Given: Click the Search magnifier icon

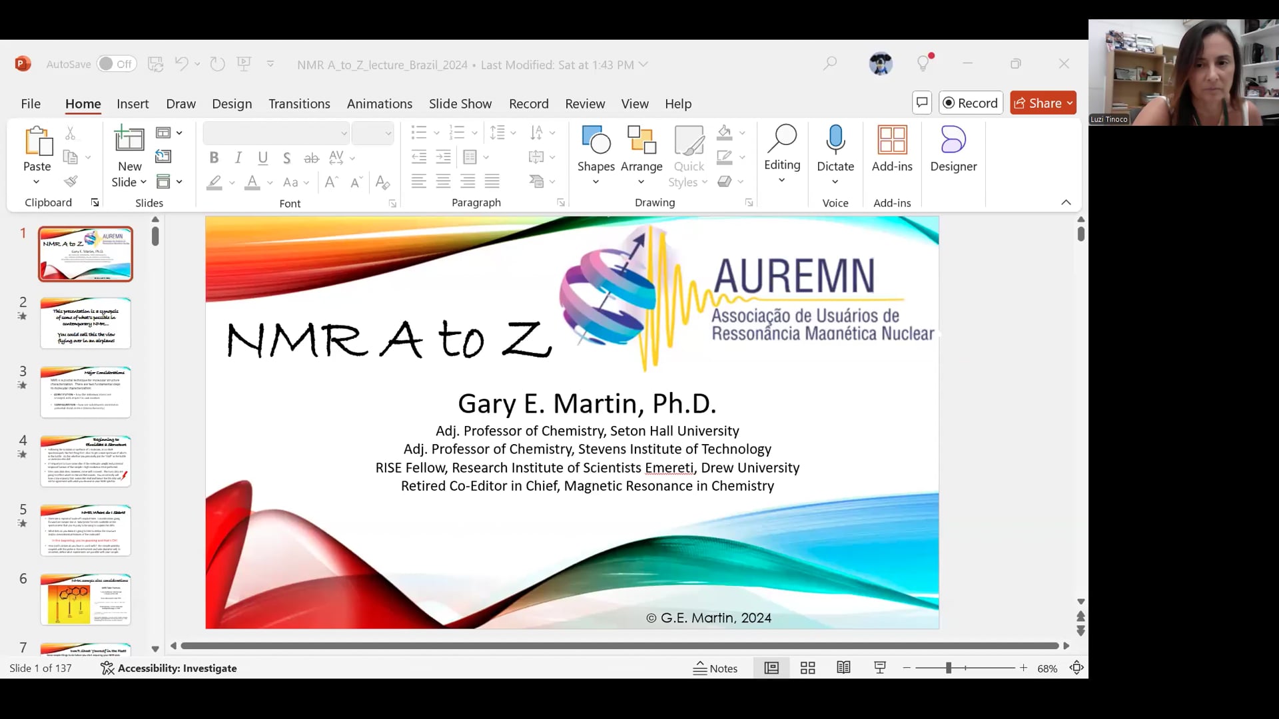Looking at the screenshot, I should coord(830,64).
